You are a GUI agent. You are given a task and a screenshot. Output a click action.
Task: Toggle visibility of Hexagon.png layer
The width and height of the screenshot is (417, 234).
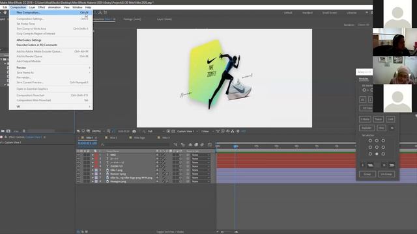(78, 181)
